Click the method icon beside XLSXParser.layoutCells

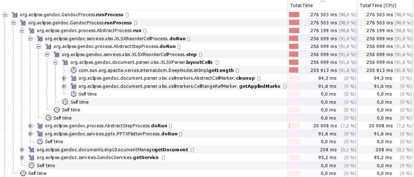[x=64, y=62]
